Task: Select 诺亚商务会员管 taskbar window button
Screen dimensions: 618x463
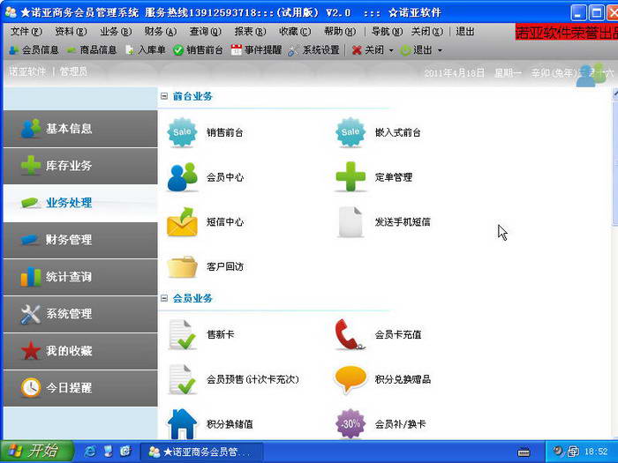Action: 202,452
